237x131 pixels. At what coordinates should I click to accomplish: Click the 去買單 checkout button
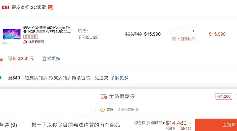[216, 125]
